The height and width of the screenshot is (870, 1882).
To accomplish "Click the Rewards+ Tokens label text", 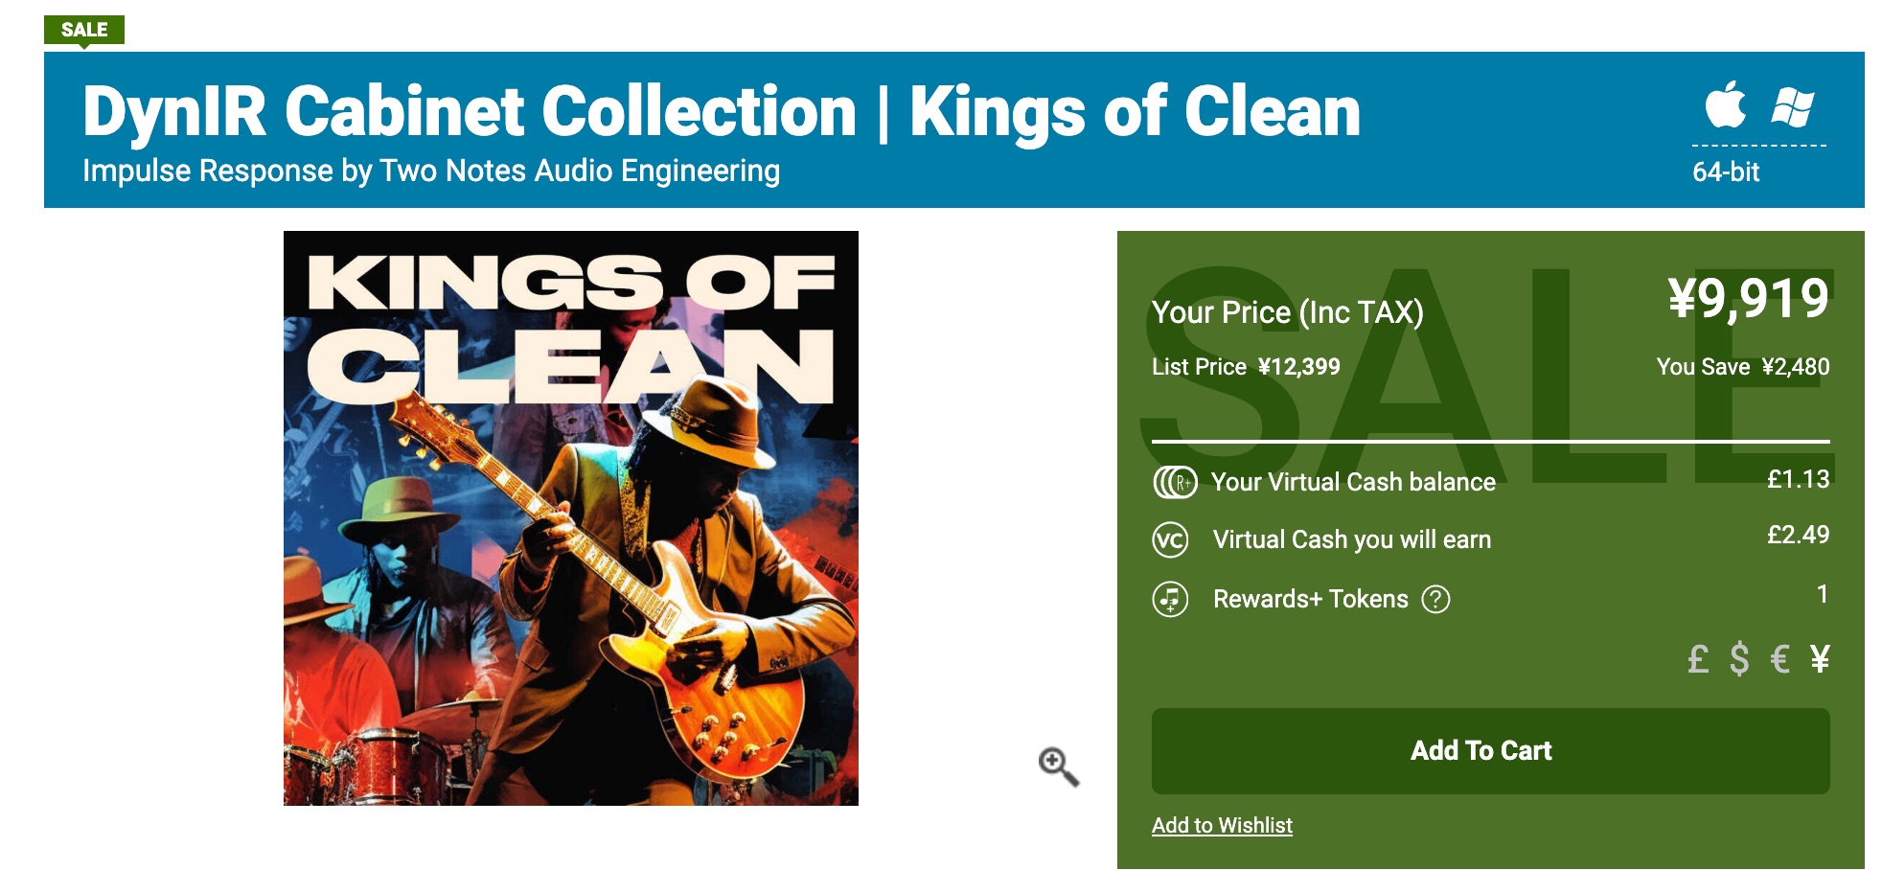I will pyautogui.click(x=1310, y=600).
